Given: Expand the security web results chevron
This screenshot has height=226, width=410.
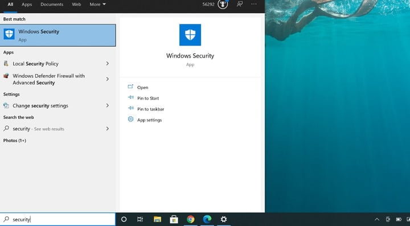Looking at the screenshot, I should tap(108, 129).
